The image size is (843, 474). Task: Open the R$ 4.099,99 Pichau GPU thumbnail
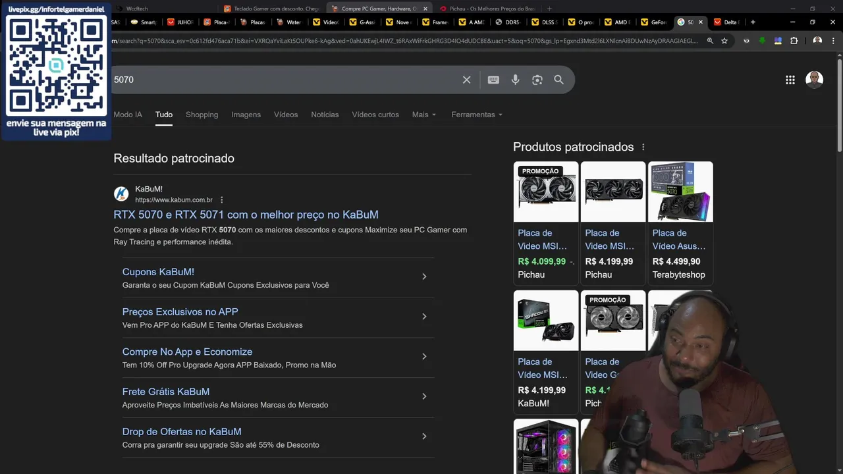pyautogui.click(x=546, y=192)
